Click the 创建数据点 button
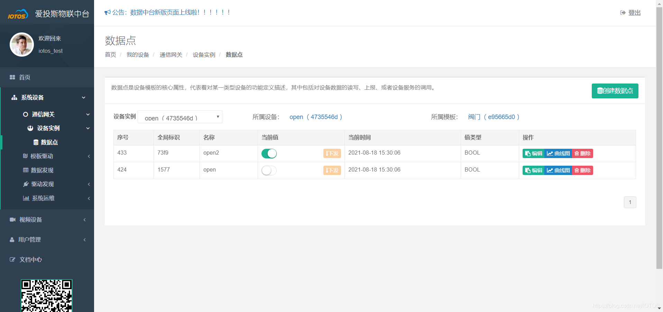 (615, 91)
